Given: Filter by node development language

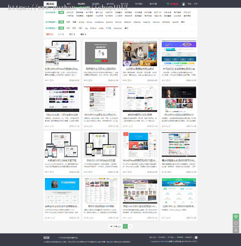Looking at the screenshot, I should click(101, 28).
